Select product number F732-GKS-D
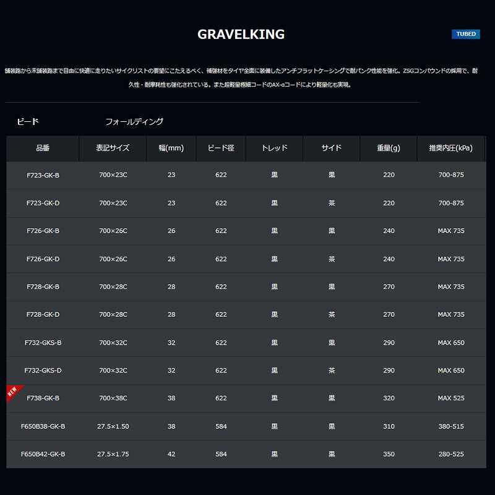Screen dimensions: 495x495 pyautogui.click(x=43, y=371)
